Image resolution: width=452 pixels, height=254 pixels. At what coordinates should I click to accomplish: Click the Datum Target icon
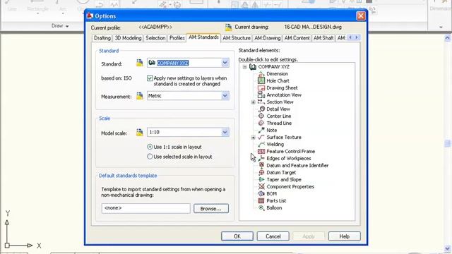[x=261, y=172]
